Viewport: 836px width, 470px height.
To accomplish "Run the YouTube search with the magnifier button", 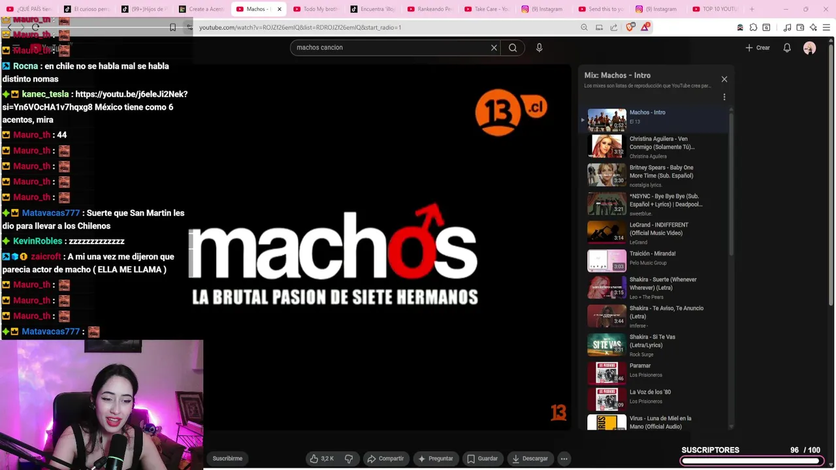I will [513, 48].
